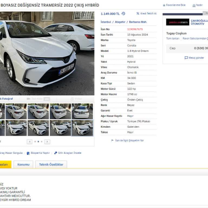208x208 pixels.
Task: Click the Yazdır link
Action: pos(199,5)
